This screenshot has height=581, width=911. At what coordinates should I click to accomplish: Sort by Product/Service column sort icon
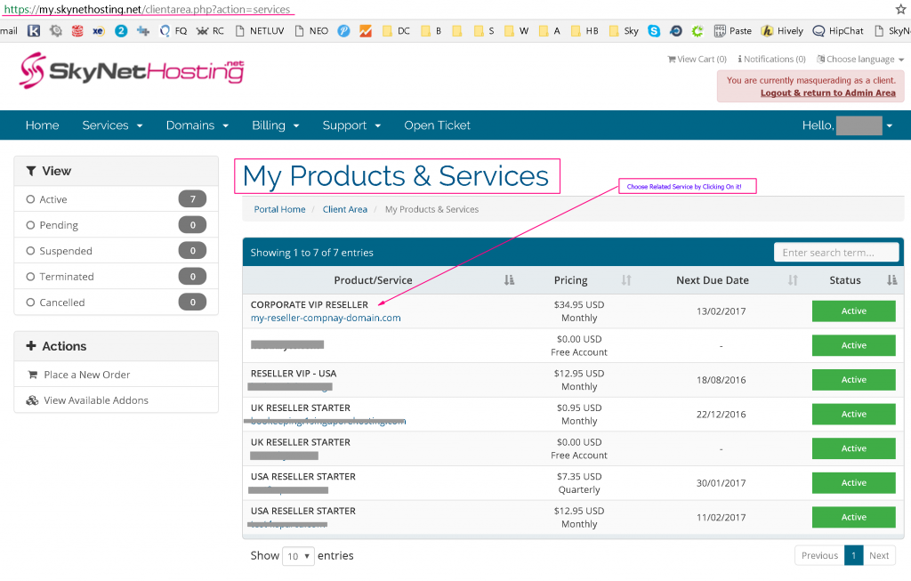[x=509, y=280]
